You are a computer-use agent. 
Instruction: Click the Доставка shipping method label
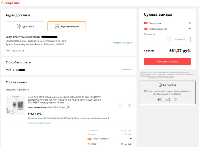click(x=32, y=118)
